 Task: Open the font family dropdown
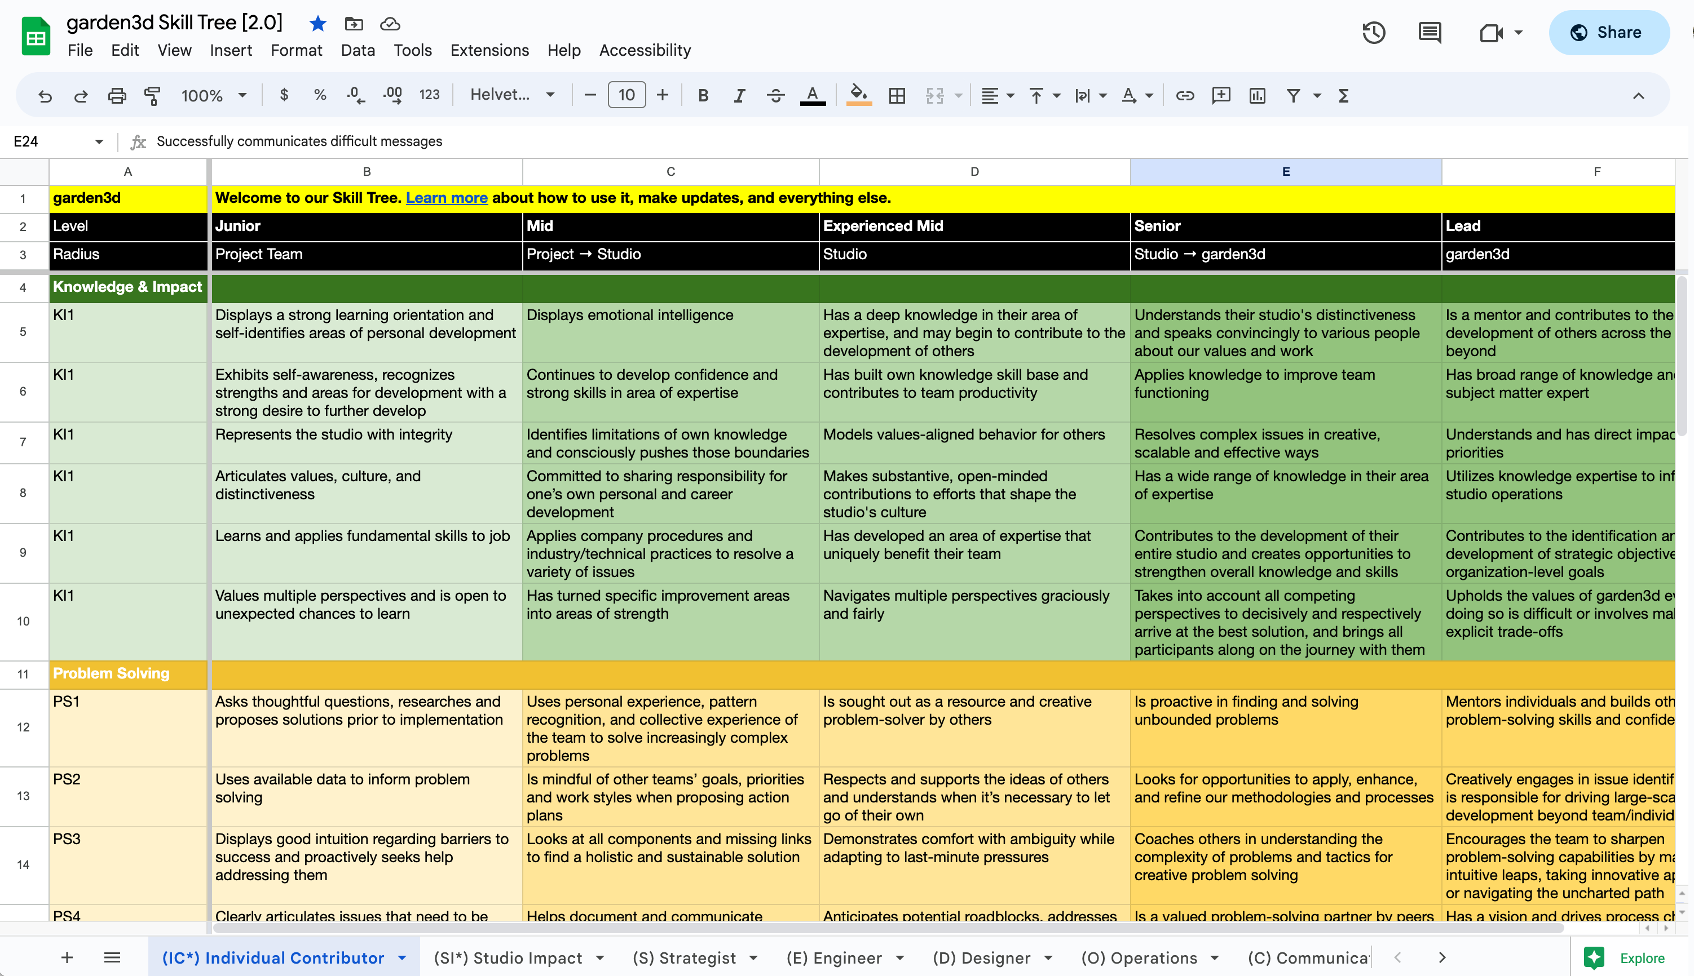click(x=513, y=95)
